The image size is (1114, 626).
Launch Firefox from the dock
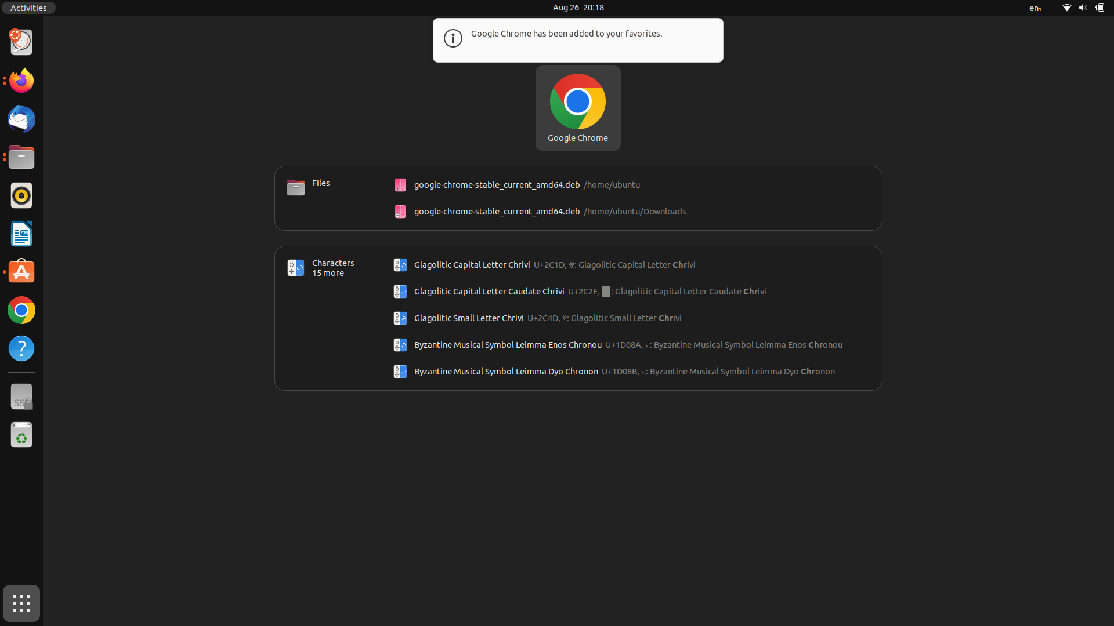(21, 81)
